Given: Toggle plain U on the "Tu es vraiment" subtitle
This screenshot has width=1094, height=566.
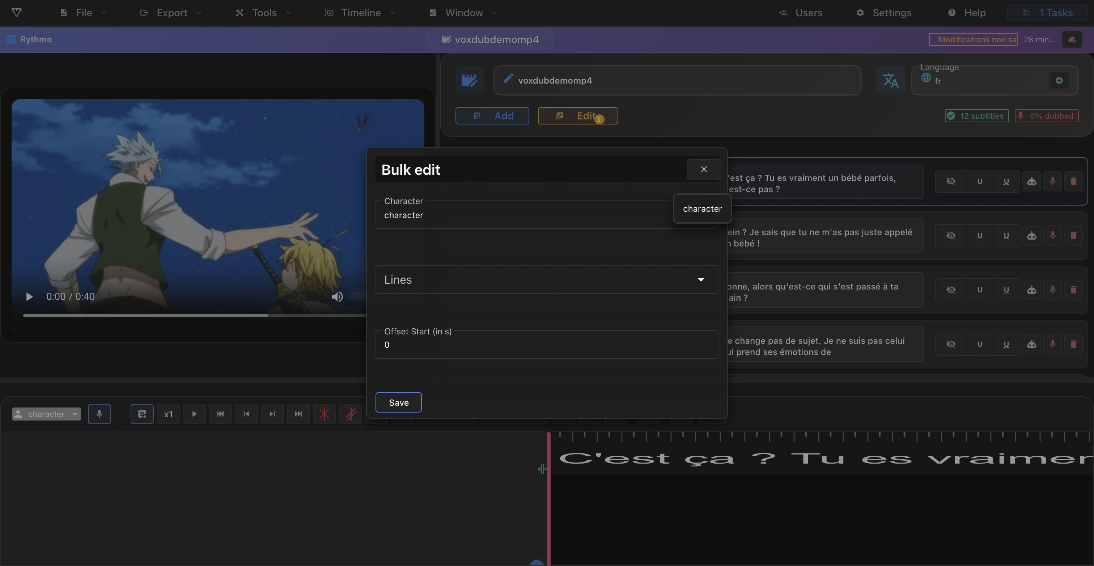Looking at the screenshot, I should (x=979, y=181).
